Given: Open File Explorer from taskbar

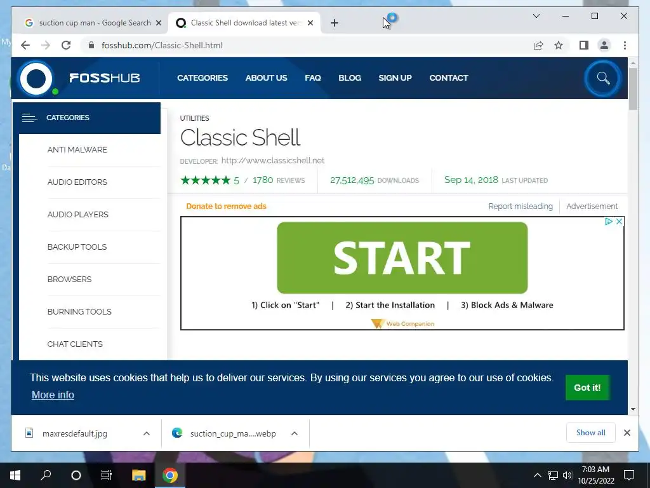Looking at the screenshot, I should point(139,475).
